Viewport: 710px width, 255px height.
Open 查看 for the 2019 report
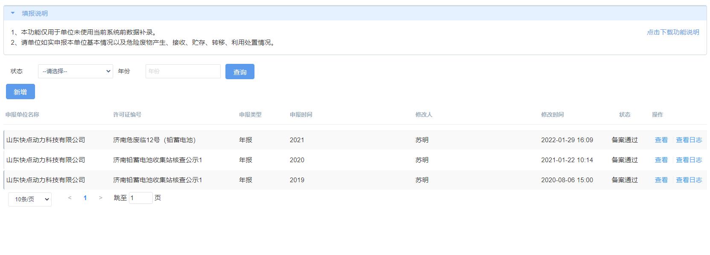click(x=661, y=180)
